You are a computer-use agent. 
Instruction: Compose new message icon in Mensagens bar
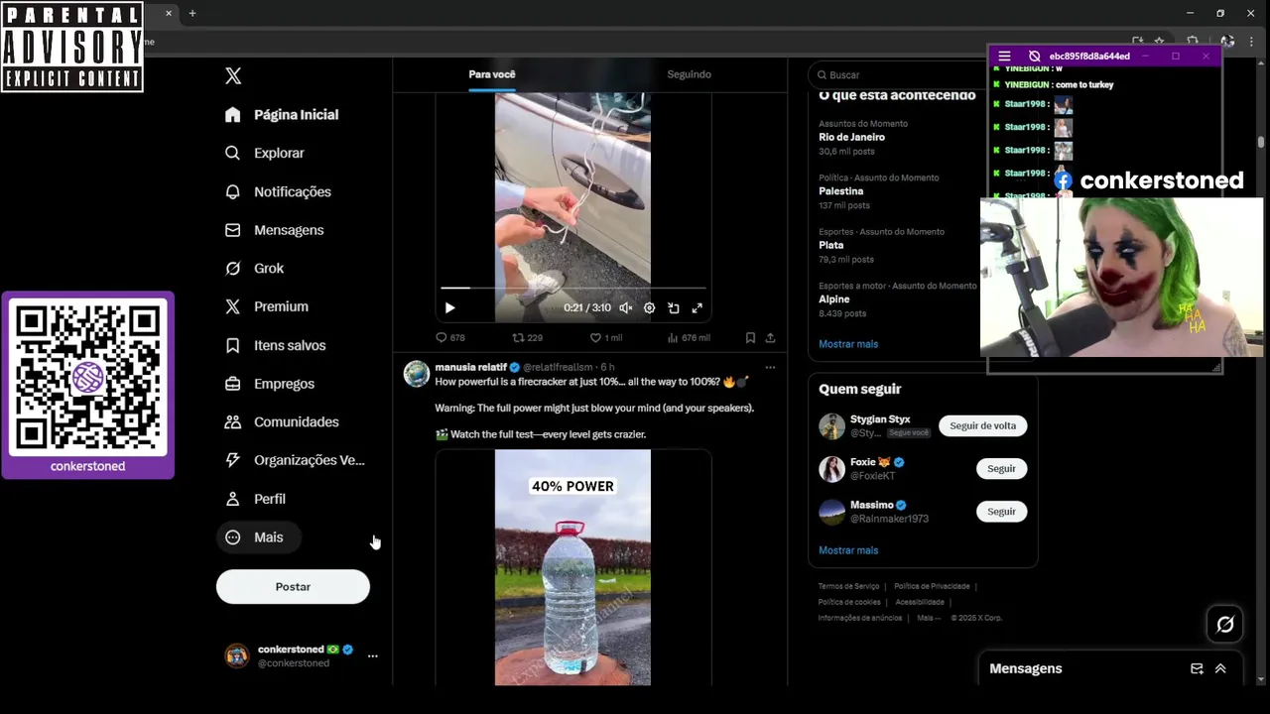point(1197,669)
